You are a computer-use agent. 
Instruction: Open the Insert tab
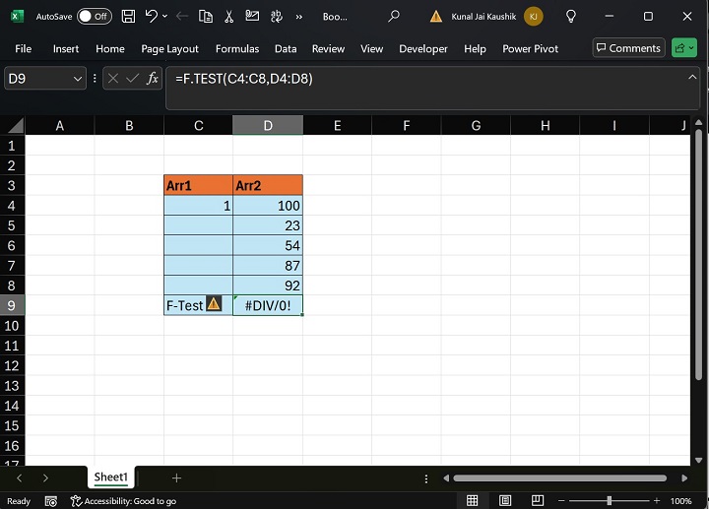[66, 49]
